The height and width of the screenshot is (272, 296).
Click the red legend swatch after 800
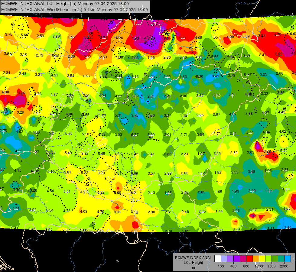point(249,259)
